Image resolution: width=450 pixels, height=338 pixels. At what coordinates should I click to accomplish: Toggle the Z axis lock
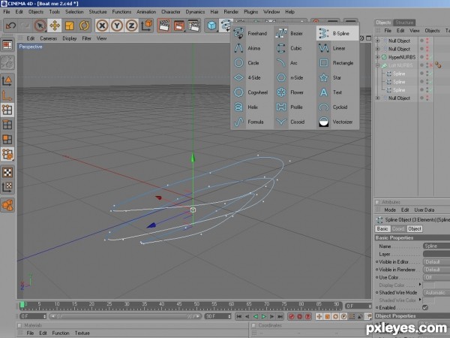click(131, 26)
